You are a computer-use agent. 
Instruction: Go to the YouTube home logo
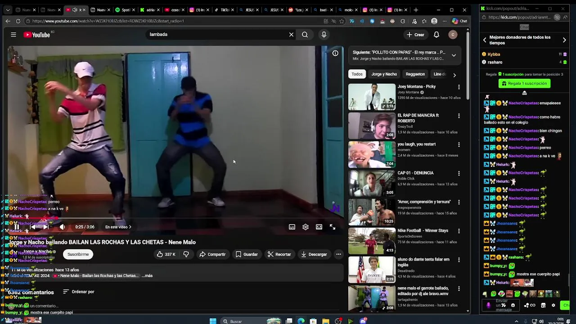click(37, 35)
